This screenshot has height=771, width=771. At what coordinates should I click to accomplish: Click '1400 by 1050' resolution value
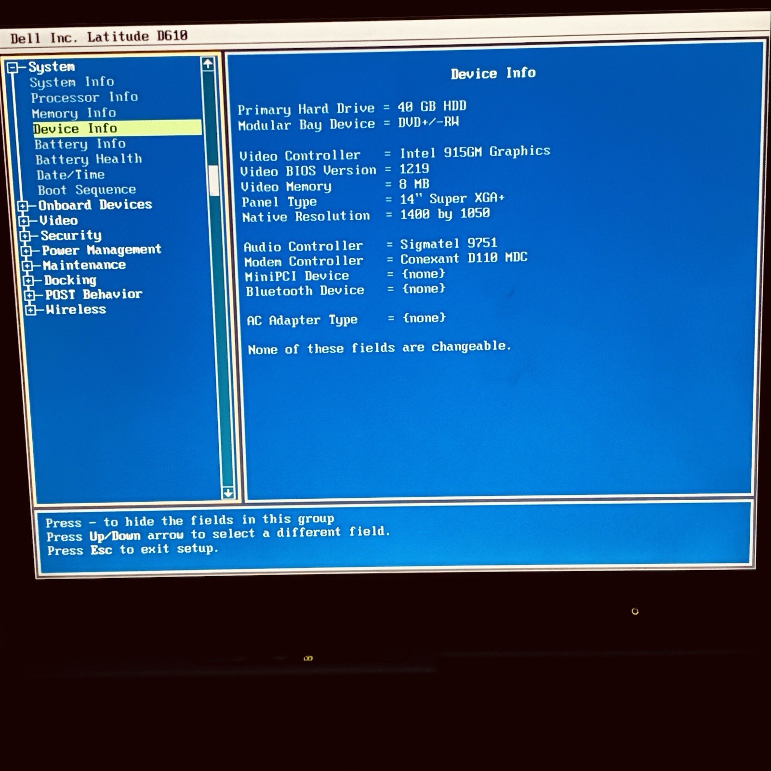click(445, 213)
